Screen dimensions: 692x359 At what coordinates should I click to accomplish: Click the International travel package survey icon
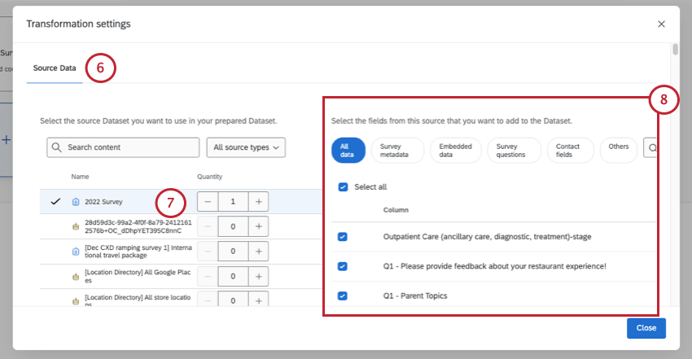pos(76,252)
